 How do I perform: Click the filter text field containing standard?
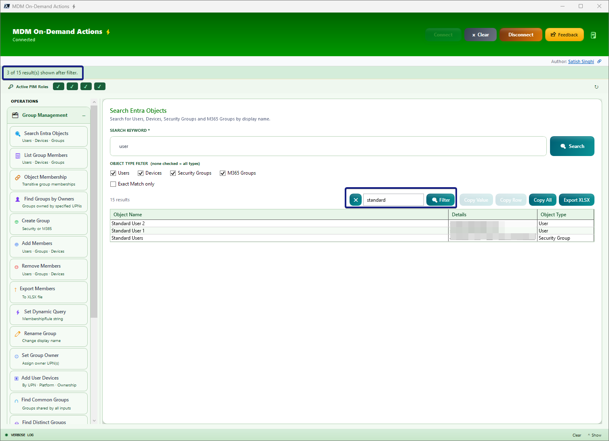(x=393, y=200)
